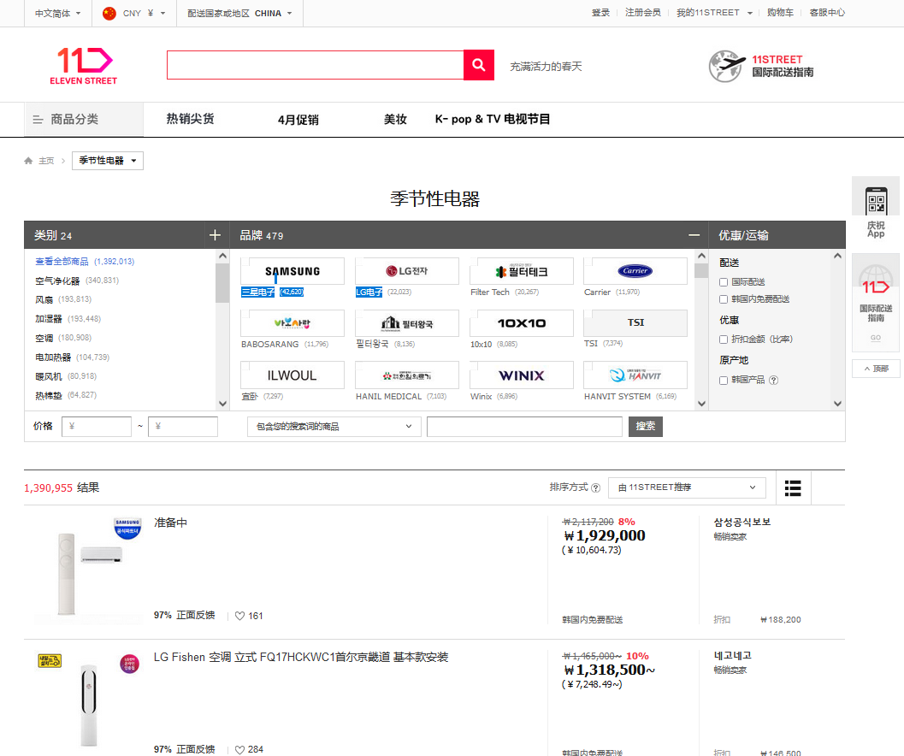904x756 pixels.
Task: Click the 搜索 filter button
Action: (x=645, y=427)
